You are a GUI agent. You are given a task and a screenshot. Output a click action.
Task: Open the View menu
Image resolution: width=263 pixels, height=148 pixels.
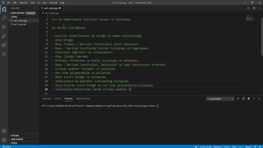pyautogui.click(x=32, y=3)
